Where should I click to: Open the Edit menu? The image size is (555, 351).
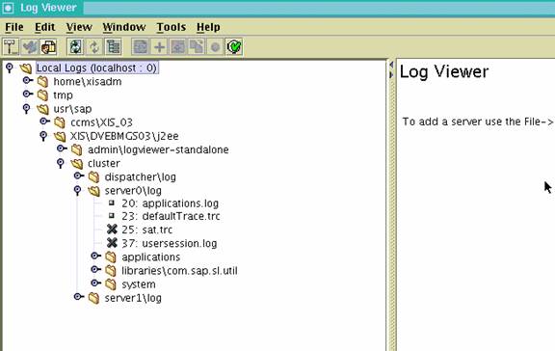coord(45,27)
